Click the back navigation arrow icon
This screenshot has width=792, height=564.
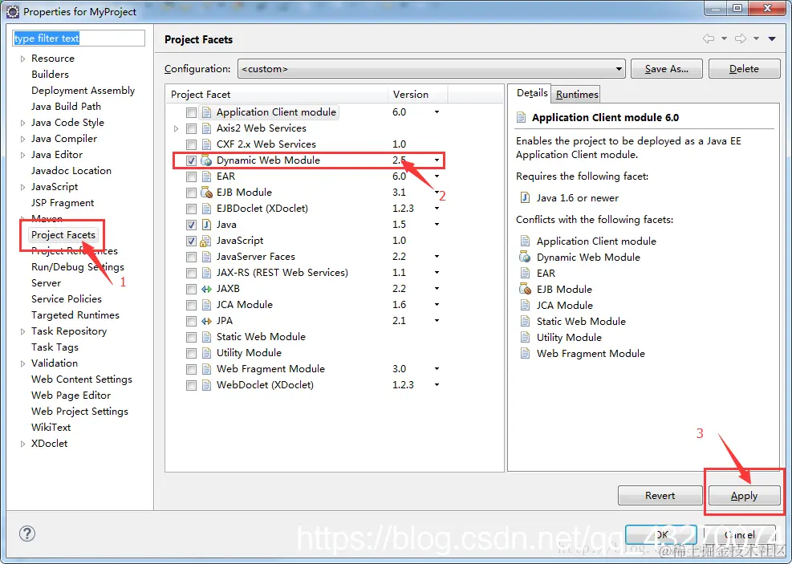pyautogui.click(x=709, y=39)
